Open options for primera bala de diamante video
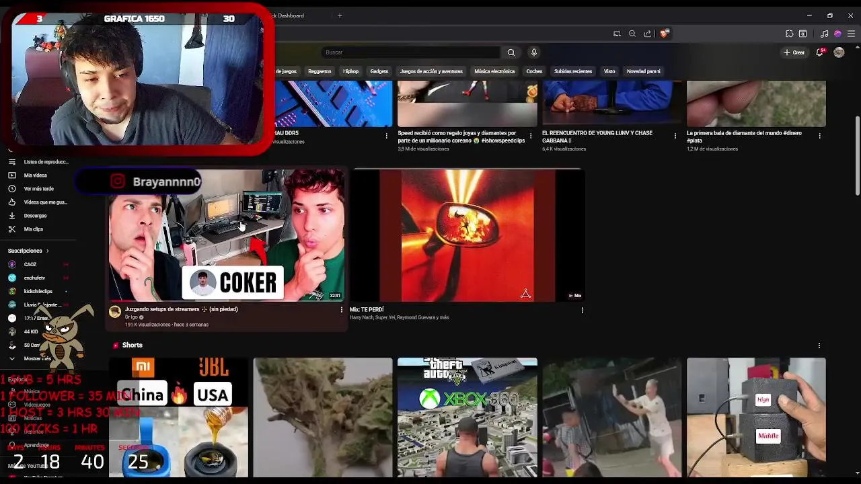 [819, 136]
